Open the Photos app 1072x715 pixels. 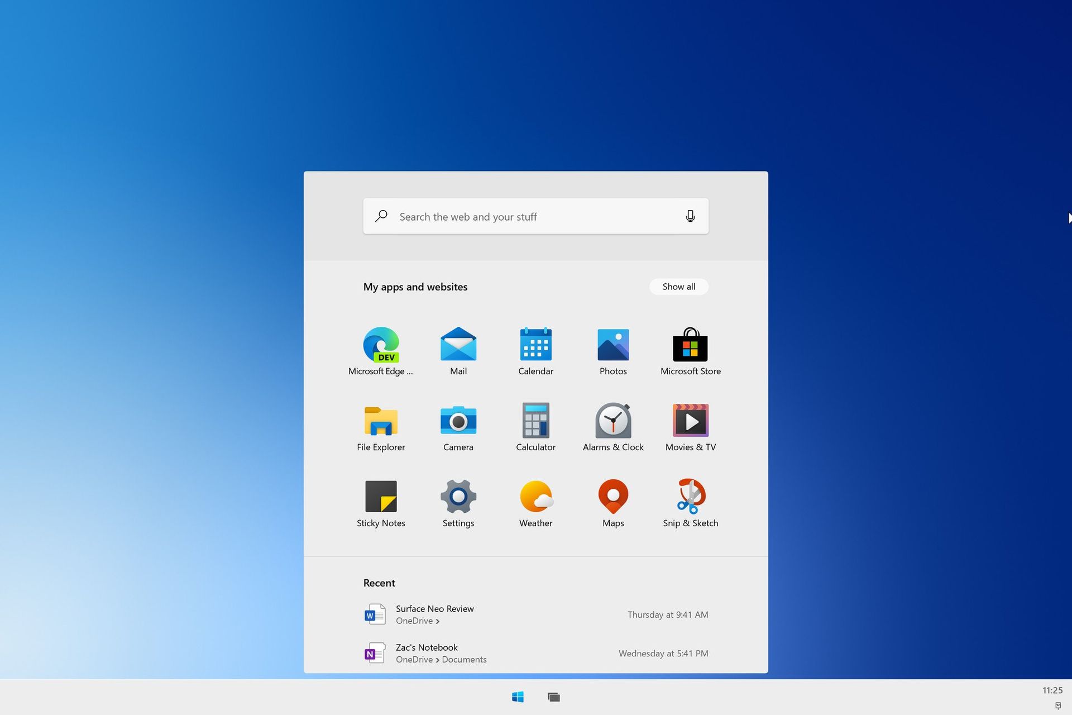click(612, 345)
